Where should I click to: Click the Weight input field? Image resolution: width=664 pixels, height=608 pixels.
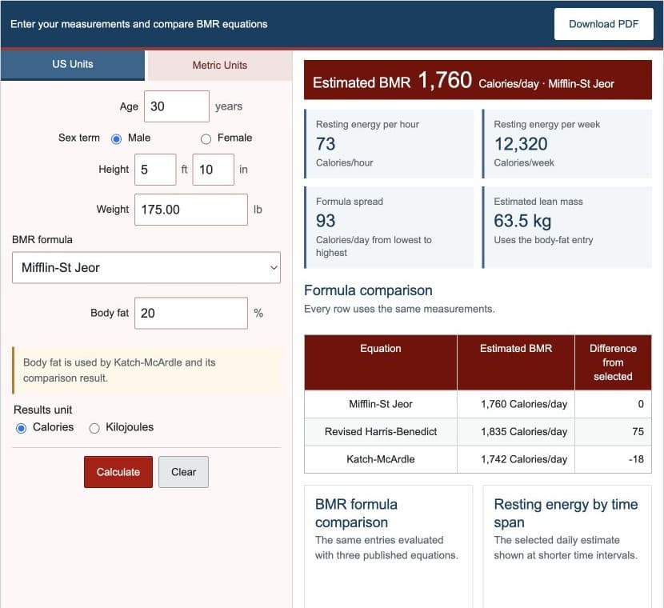pyautogui.click(x=191, y=210)
